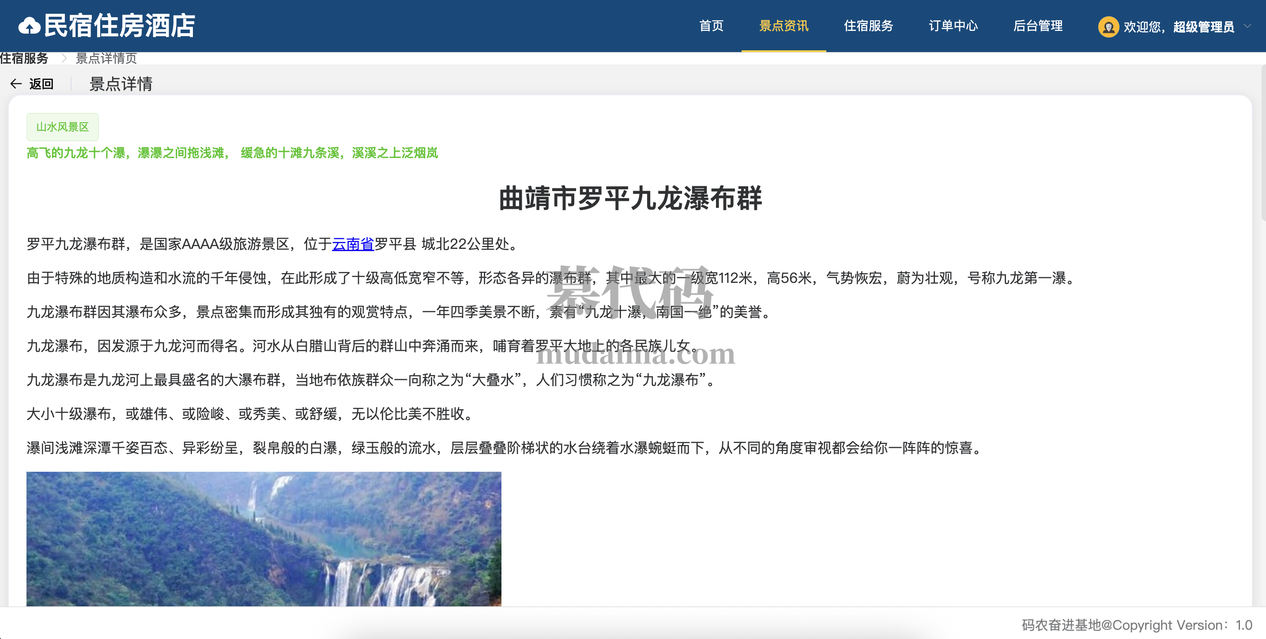The image size is (1266, 639).
Task: Click the 住宿服务 breadcrumb link
Action: (24, 58)
